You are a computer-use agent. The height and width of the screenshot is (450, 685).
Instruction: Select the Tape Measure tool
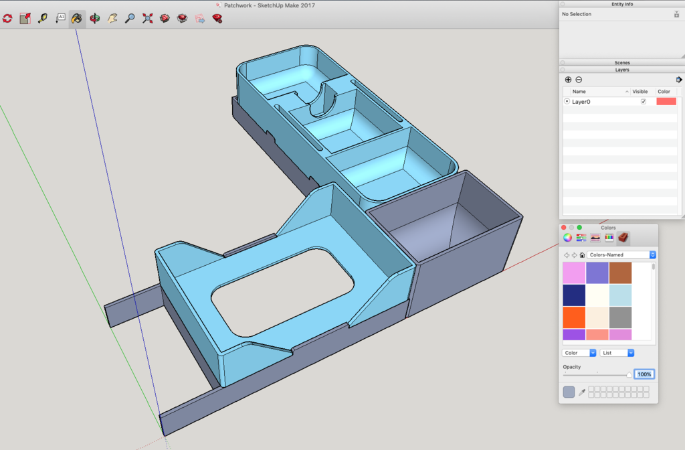(x=43, y=19)
